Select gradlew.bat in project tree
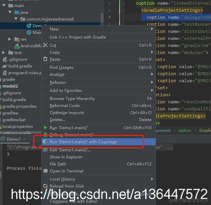Viewport: 211px width, 205px height. [14, 120]
